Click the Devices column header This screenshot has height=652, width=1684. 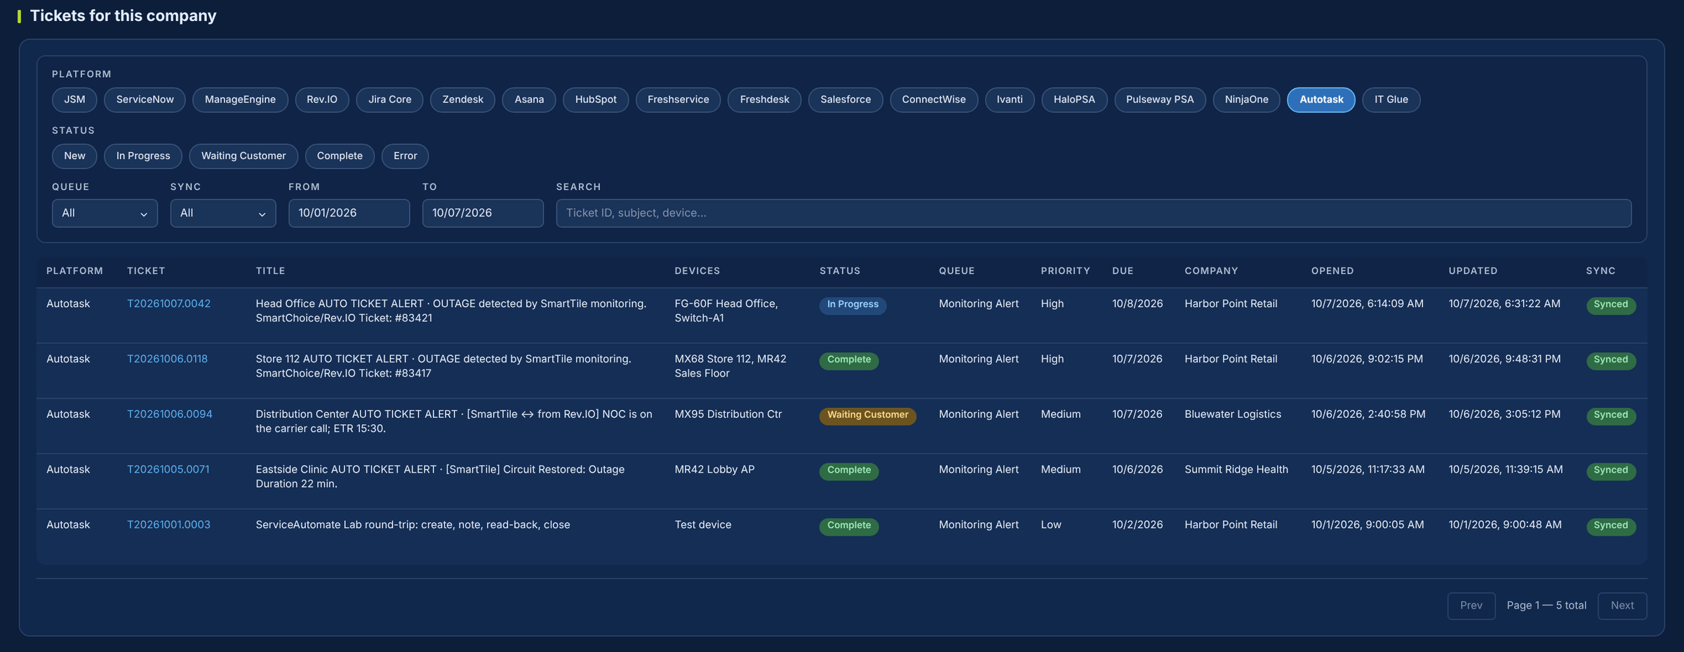tap(697, 271)
